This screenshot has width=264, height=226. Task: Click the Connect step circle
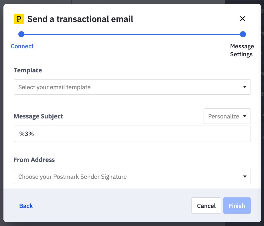[21, 34]
